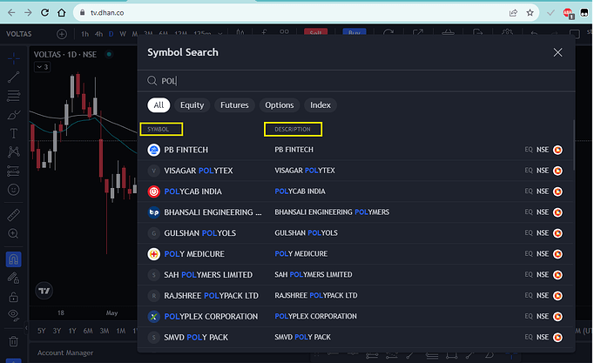Choose SMVD POLY PACK from results
The width and height of the screenshot is (601, 363).
(355, 338)
